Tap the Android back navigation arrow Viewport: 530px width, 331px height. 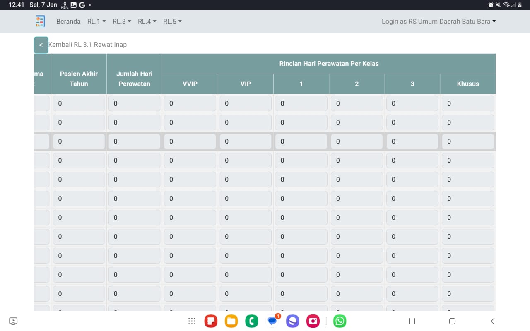click(x=492, y=321)
